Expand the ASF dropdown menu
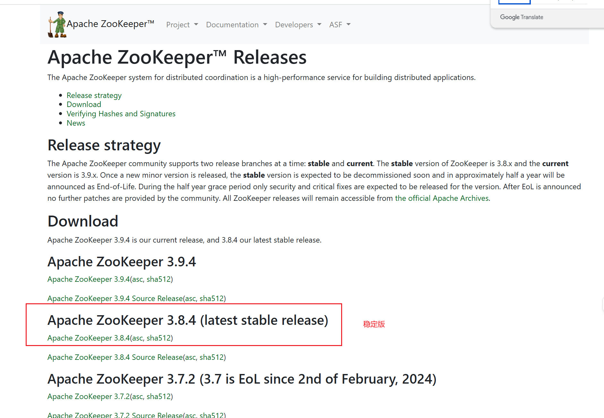604x418 pixels. [x=340, y=25]
